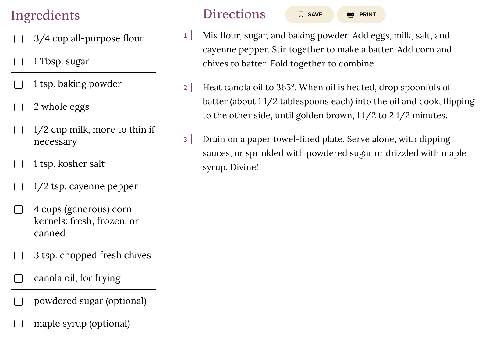Screen dimensions: 496x347
Task: Check the maple syrup (optional) box
Action: pyautogui.click(x=19, y=324)
